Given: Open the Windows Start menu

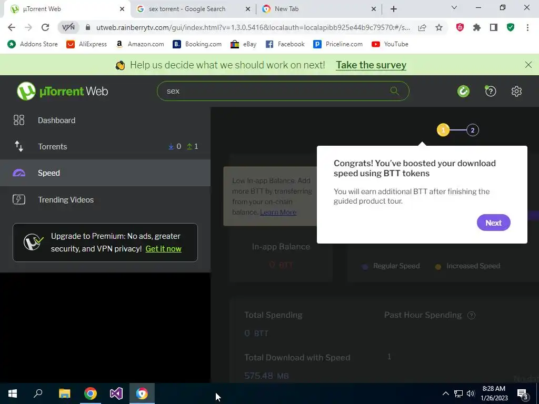Looking at the screenshot, I should coord(13,393).
